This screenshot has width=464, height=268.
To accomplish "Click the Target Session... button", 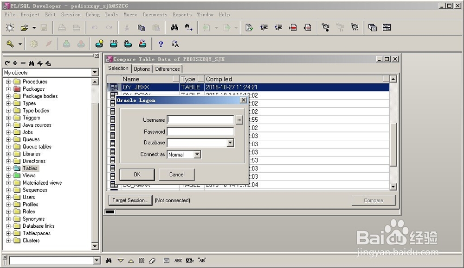I will pos(130,200).
